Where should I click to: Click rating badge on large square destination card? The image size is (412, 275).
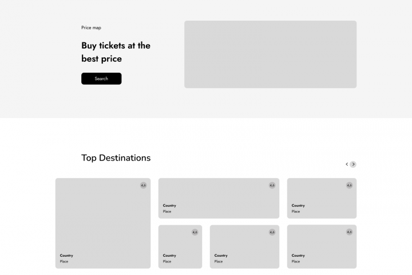pyautogui.click(x=143, y=185)
